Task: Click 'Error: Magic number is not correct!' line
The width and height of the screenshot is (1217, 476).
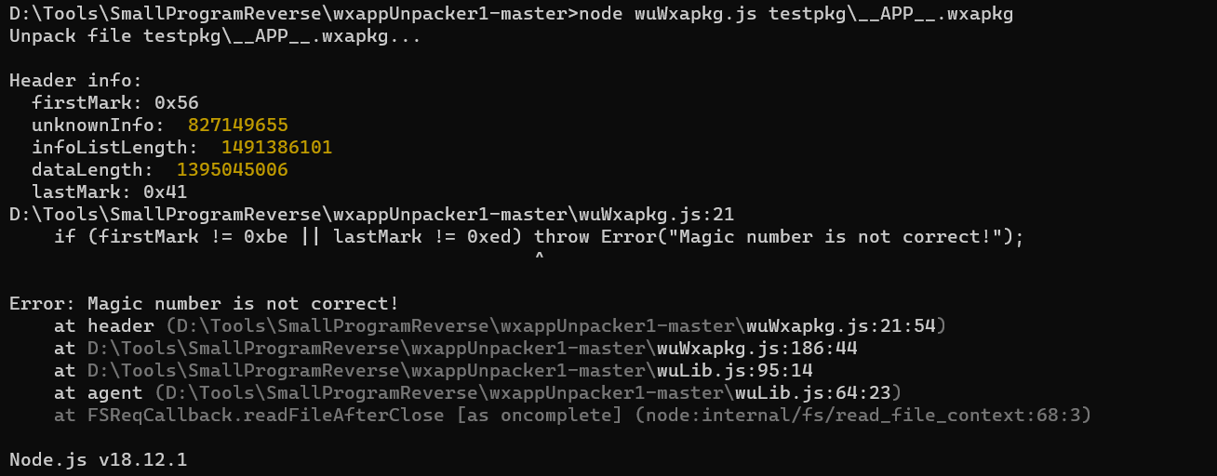Action: click(204, 304)
